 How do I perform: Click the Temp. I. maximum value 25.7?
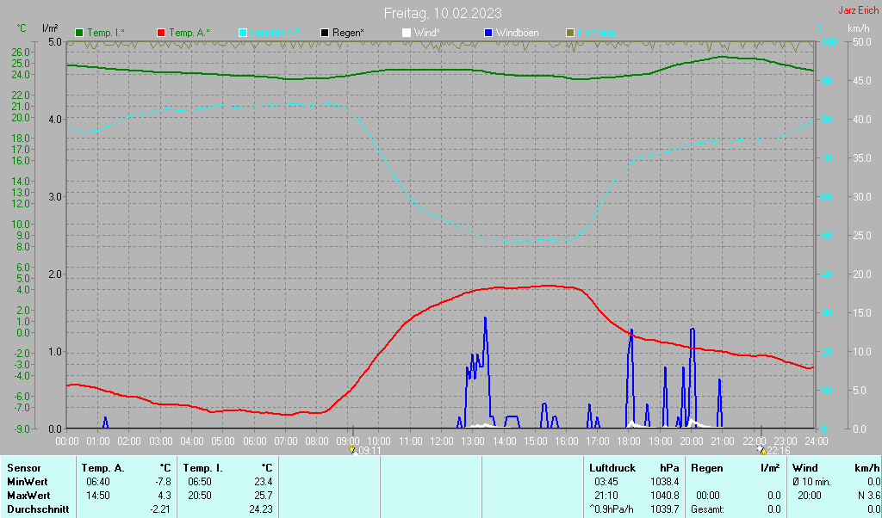264,496
